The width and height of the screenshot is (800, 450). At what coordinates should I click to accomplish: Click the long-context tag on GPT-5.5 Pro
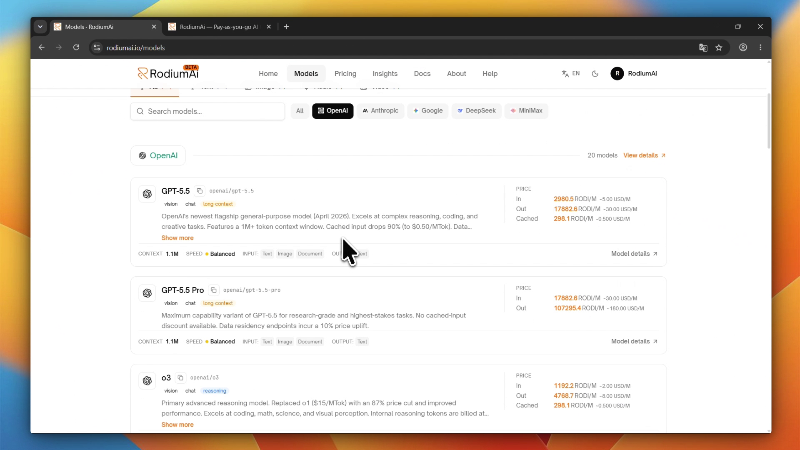[x=218, y=303]
